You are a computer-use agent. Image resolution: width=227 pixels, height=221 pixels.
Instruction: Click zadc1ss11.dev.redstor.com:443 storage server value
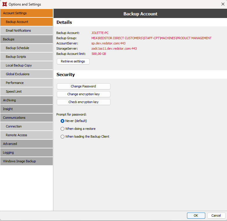pos(114,48)
